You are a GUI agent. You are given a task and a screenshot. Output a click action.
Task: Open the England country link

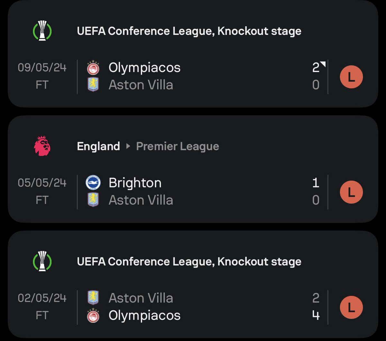click(98, 146)
